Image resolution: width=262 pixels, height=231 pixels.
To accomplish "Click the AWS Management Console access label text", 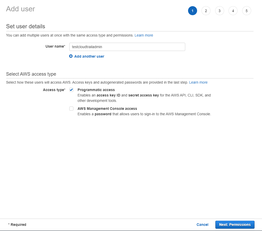I will click(x=107, y=109).
